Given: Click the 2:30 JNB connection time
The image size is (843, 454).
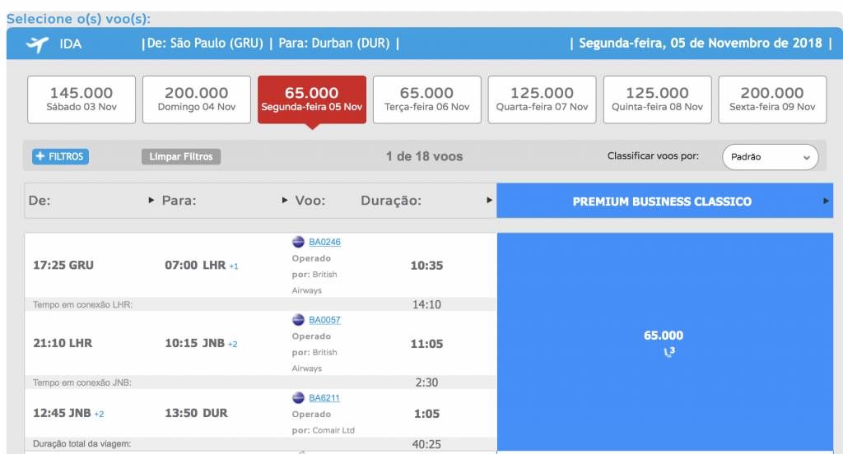Looking at the screenshot, I should tap(427, 382).
